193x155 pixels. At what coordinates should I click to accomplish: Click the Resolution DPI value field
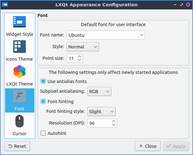pyautogui.click(x=99, y=123)
